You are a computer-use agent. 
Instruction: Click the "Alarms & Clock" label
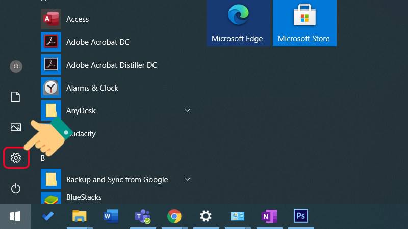92,88
